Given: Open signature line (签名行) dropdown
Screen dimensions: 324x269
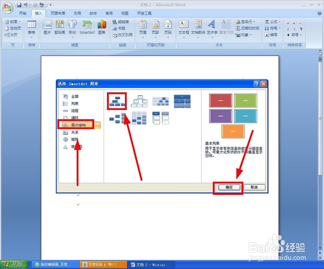Looking at the screenshot, I should 246,22.
